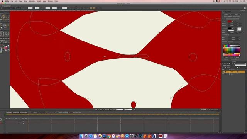Select the Insert Text tool

pyautogui.click(x=6, y=35)
